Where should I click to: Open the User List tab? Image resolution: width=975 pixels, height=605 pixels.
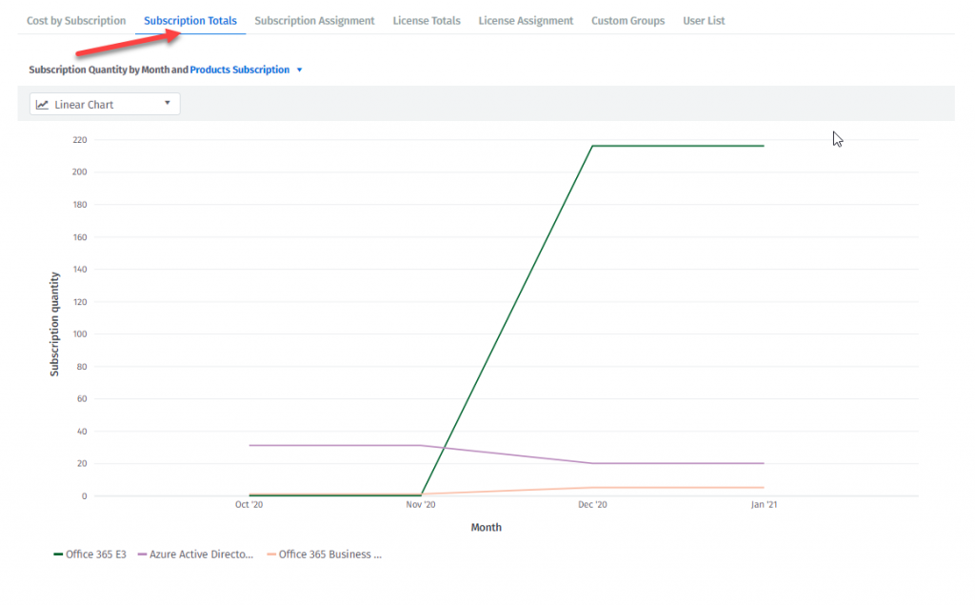704,21
